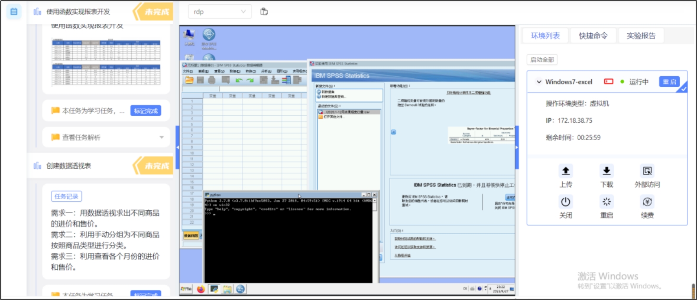Image resolution: width=697 pixels, height=300 pixels.
Task: Click the Redo green arrow in SPSS toolbar
Action: coord(250,80)
